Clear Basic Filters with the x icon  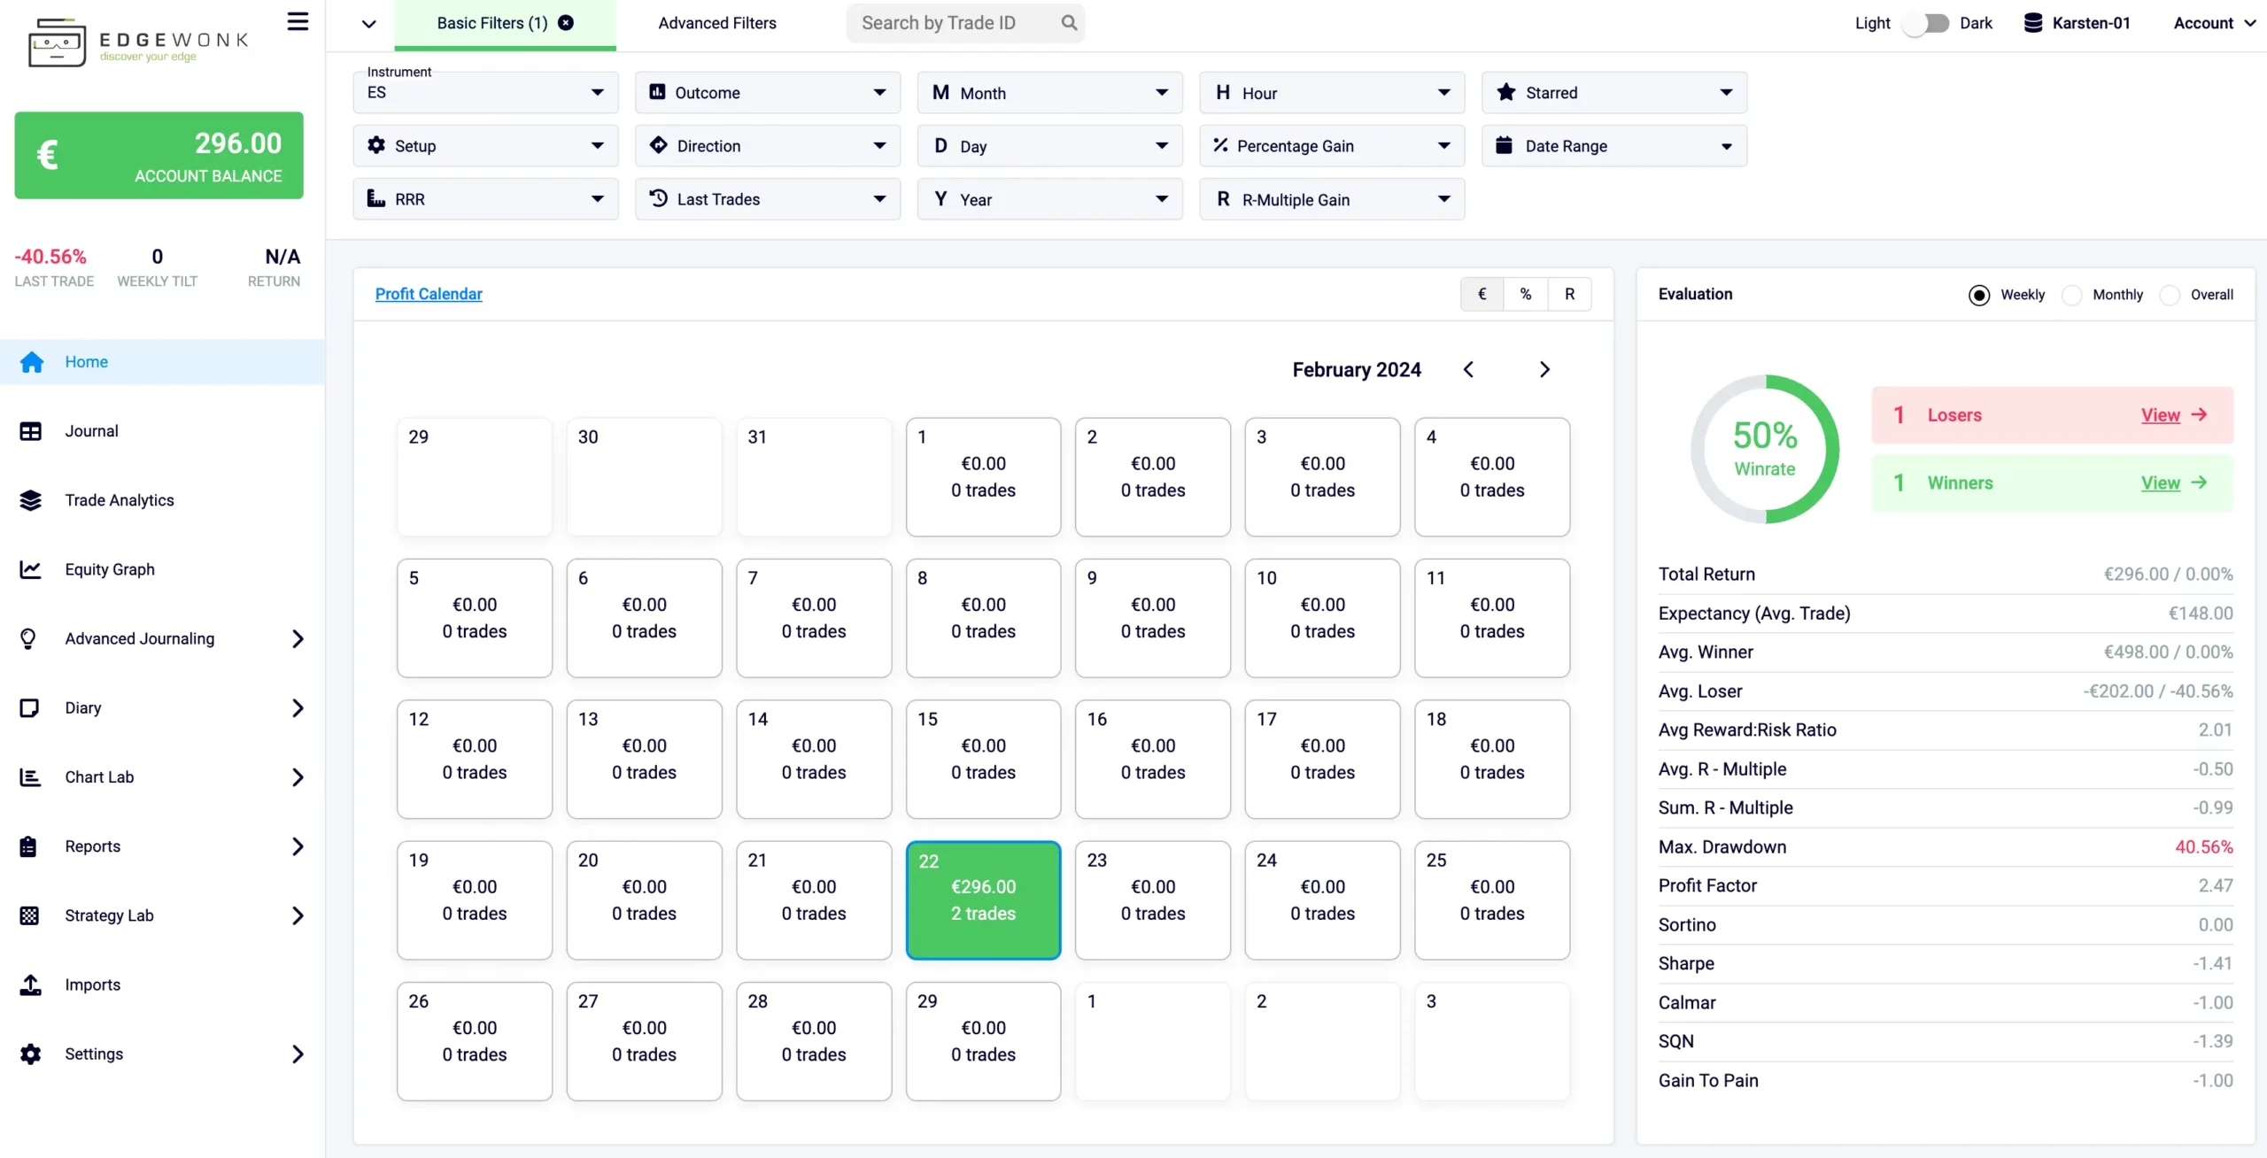coord(566,23)
